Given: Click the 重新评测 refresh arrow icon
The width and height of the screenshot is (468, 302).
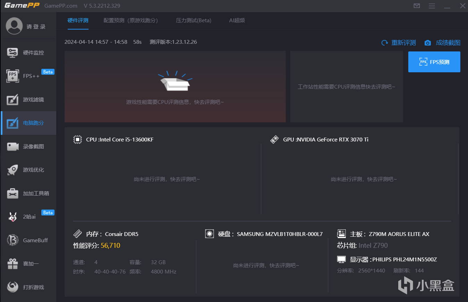Looking at the screenshot, I should pyautogui.click(x=385, y=43).
